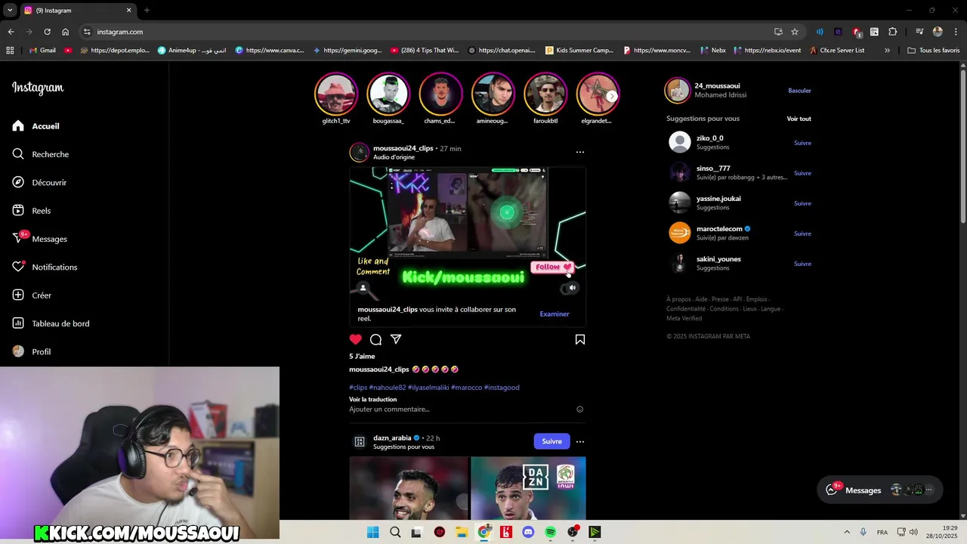Open Chrome tab search dropdown

point(10,11)
